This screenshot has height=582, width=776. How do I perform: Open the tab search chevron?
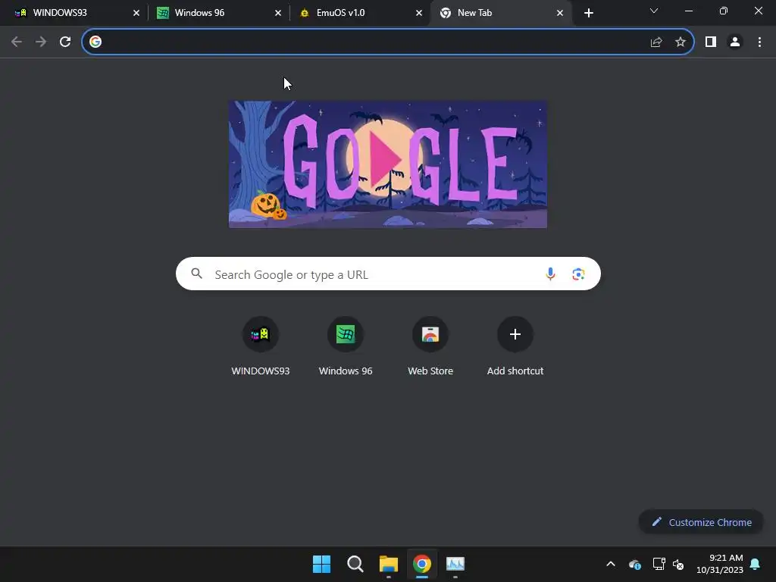[x=654, y=11]
